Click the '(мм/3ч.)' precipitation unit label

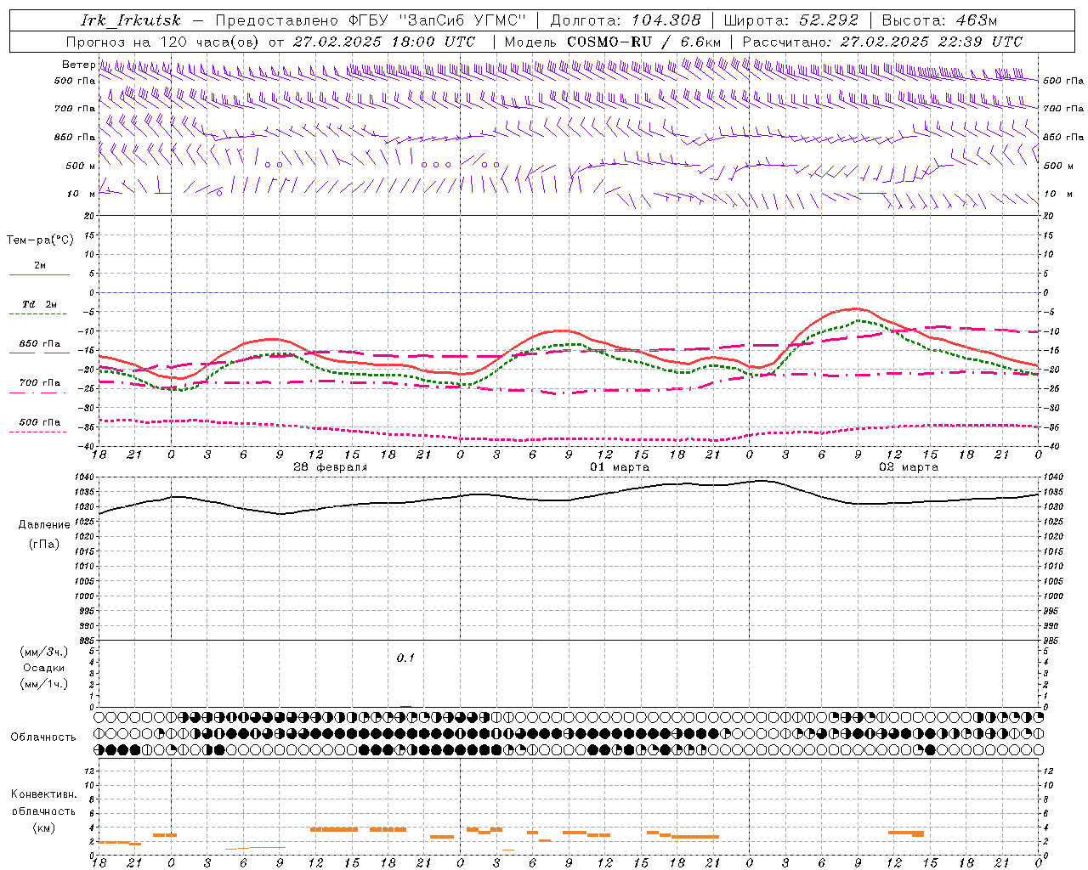tap(44, 652)
